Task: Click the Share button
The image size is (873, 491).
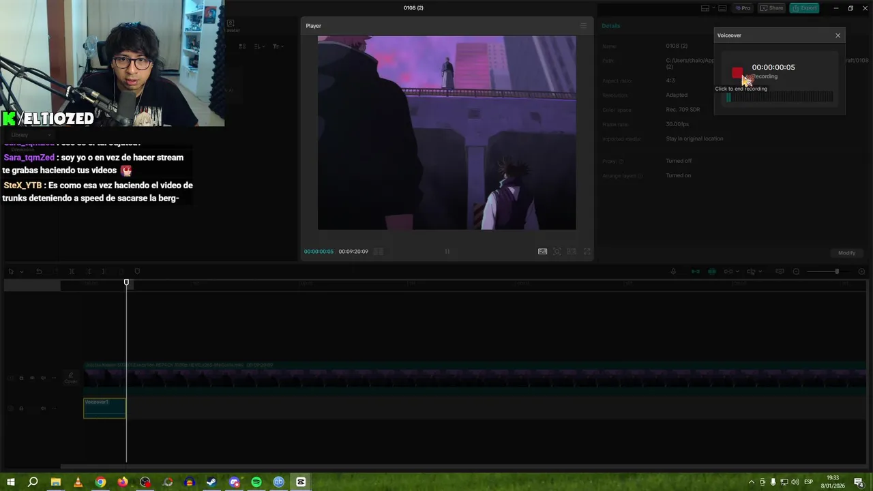Action: (x=772, y=8)
